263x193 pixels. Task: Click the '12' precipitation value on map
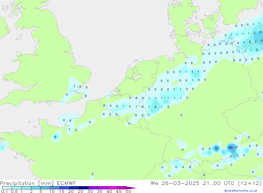(230, 147)
